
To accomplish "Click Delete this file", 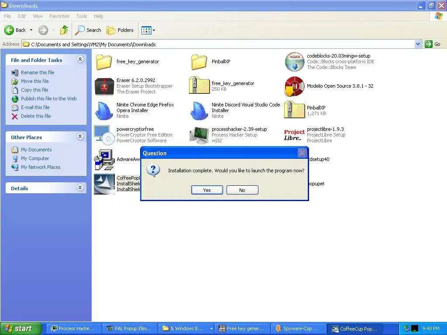I will [36, 116].
